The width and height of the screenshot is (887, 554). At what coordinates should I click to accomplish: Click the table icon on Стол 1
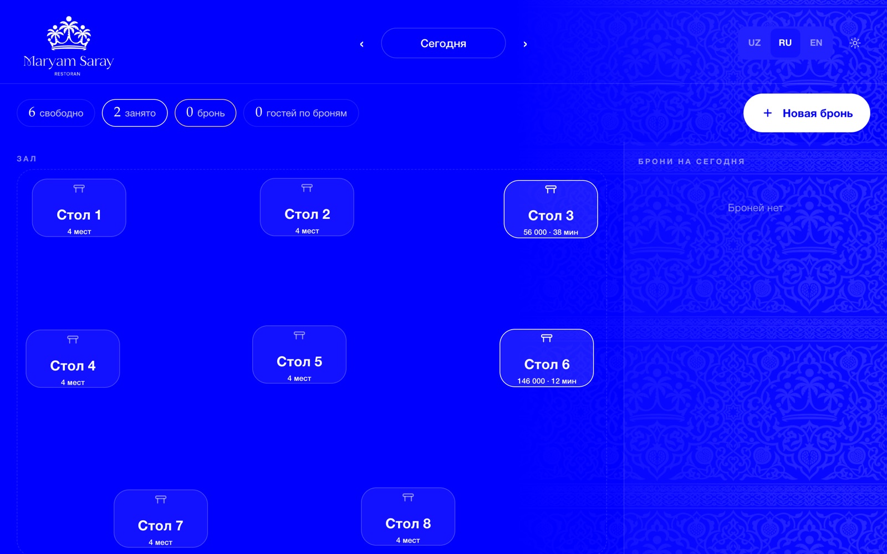click(x=79, y=189)
